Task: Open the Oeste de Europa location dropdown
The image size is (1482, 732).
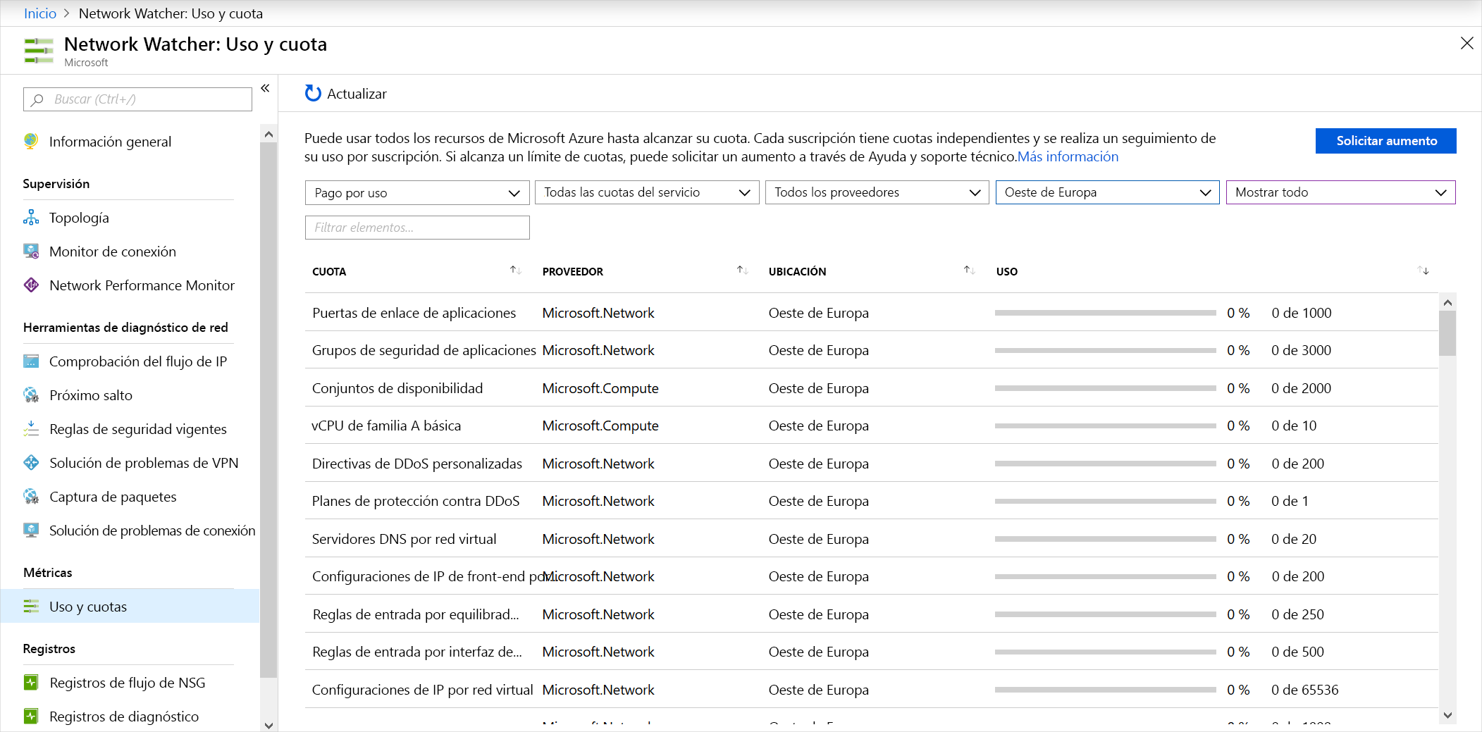Action: pyautogui.click(x=1107, y=192)
